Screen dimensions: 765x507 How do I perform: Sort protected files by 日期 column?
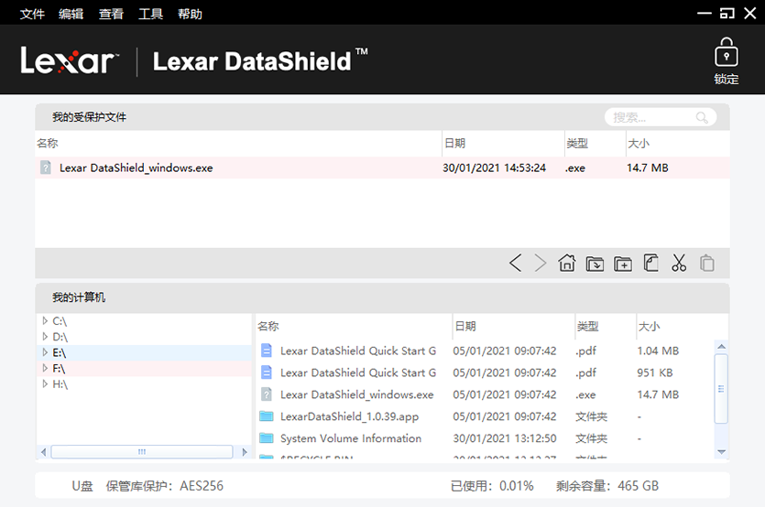(x=454, y=144)
